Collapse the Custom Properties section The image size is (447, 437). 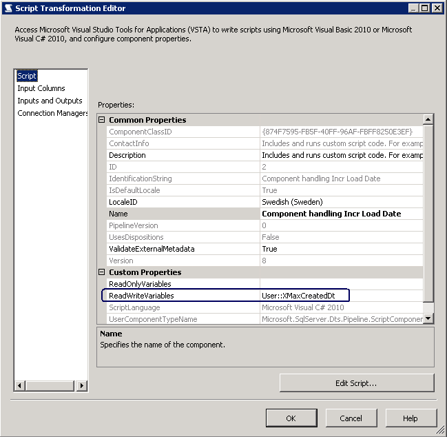point(102,272)
